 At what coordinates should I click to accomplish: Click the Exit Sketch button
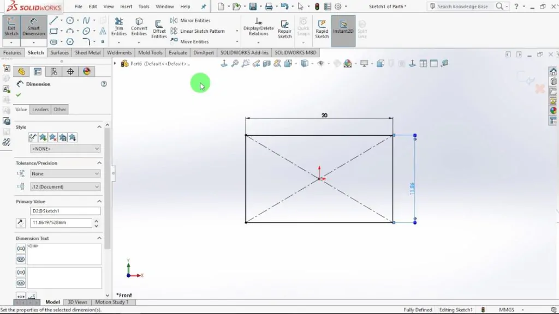tap(11, 27)
